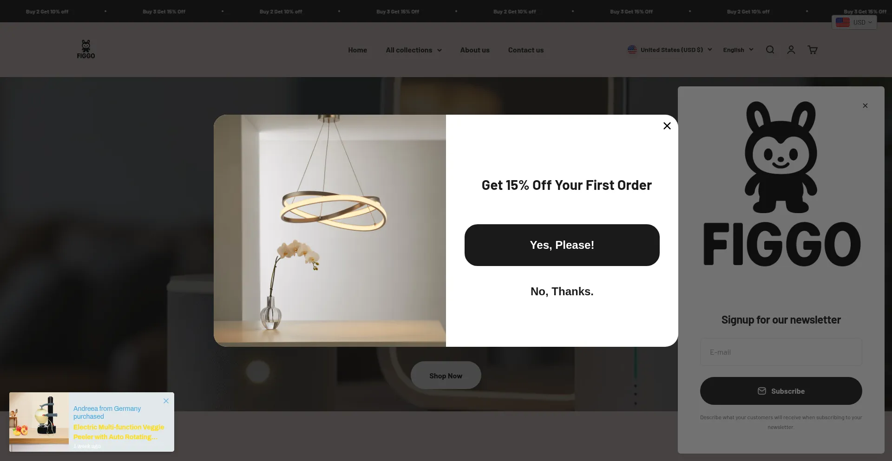Open the veggie peeler product thumbnail
The image size is (892, 461).
(39, 422)
